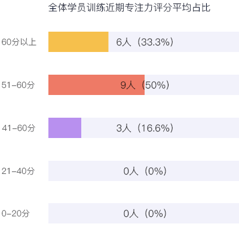
Task: Click the red 51-60分 progress bar
Action: point(96,85)
